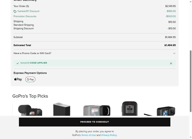Select the Enduro battery product thumbnail
The width and height of the screenshot is (192, 139).
click(62, 109)
